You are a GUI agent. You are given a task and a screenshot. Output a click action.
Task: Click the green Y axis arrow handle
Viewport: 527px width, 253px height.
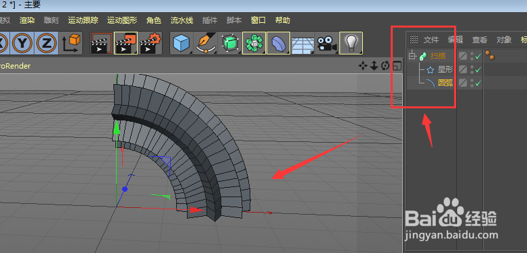[x=116, y=128]
